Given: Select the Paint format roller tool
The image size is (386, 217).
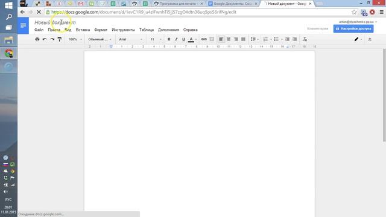Looking at the screenshot, I should coord(60,39).
